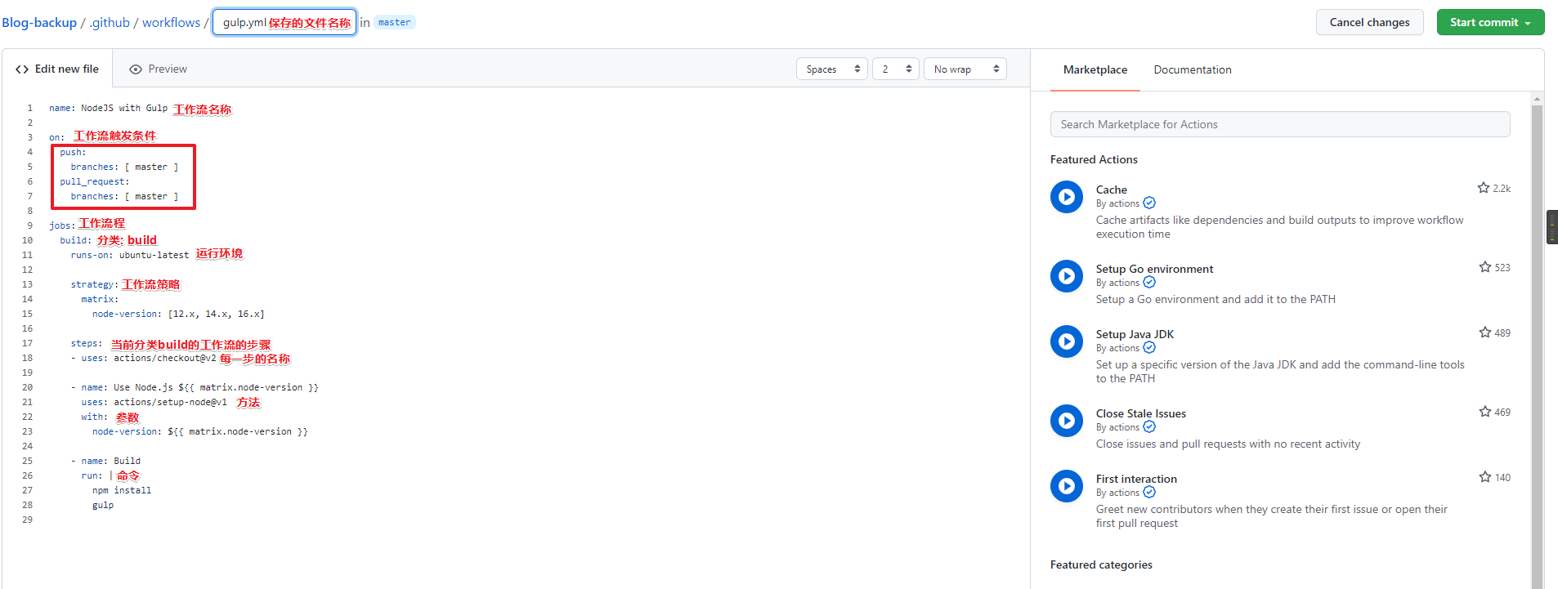Click the Close Stale Issues action icon

coord(1066,421)
